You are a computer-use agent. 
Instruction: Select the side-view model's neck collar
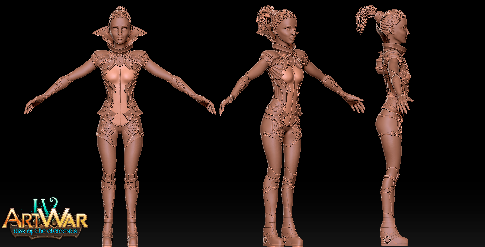pos(395,49)
